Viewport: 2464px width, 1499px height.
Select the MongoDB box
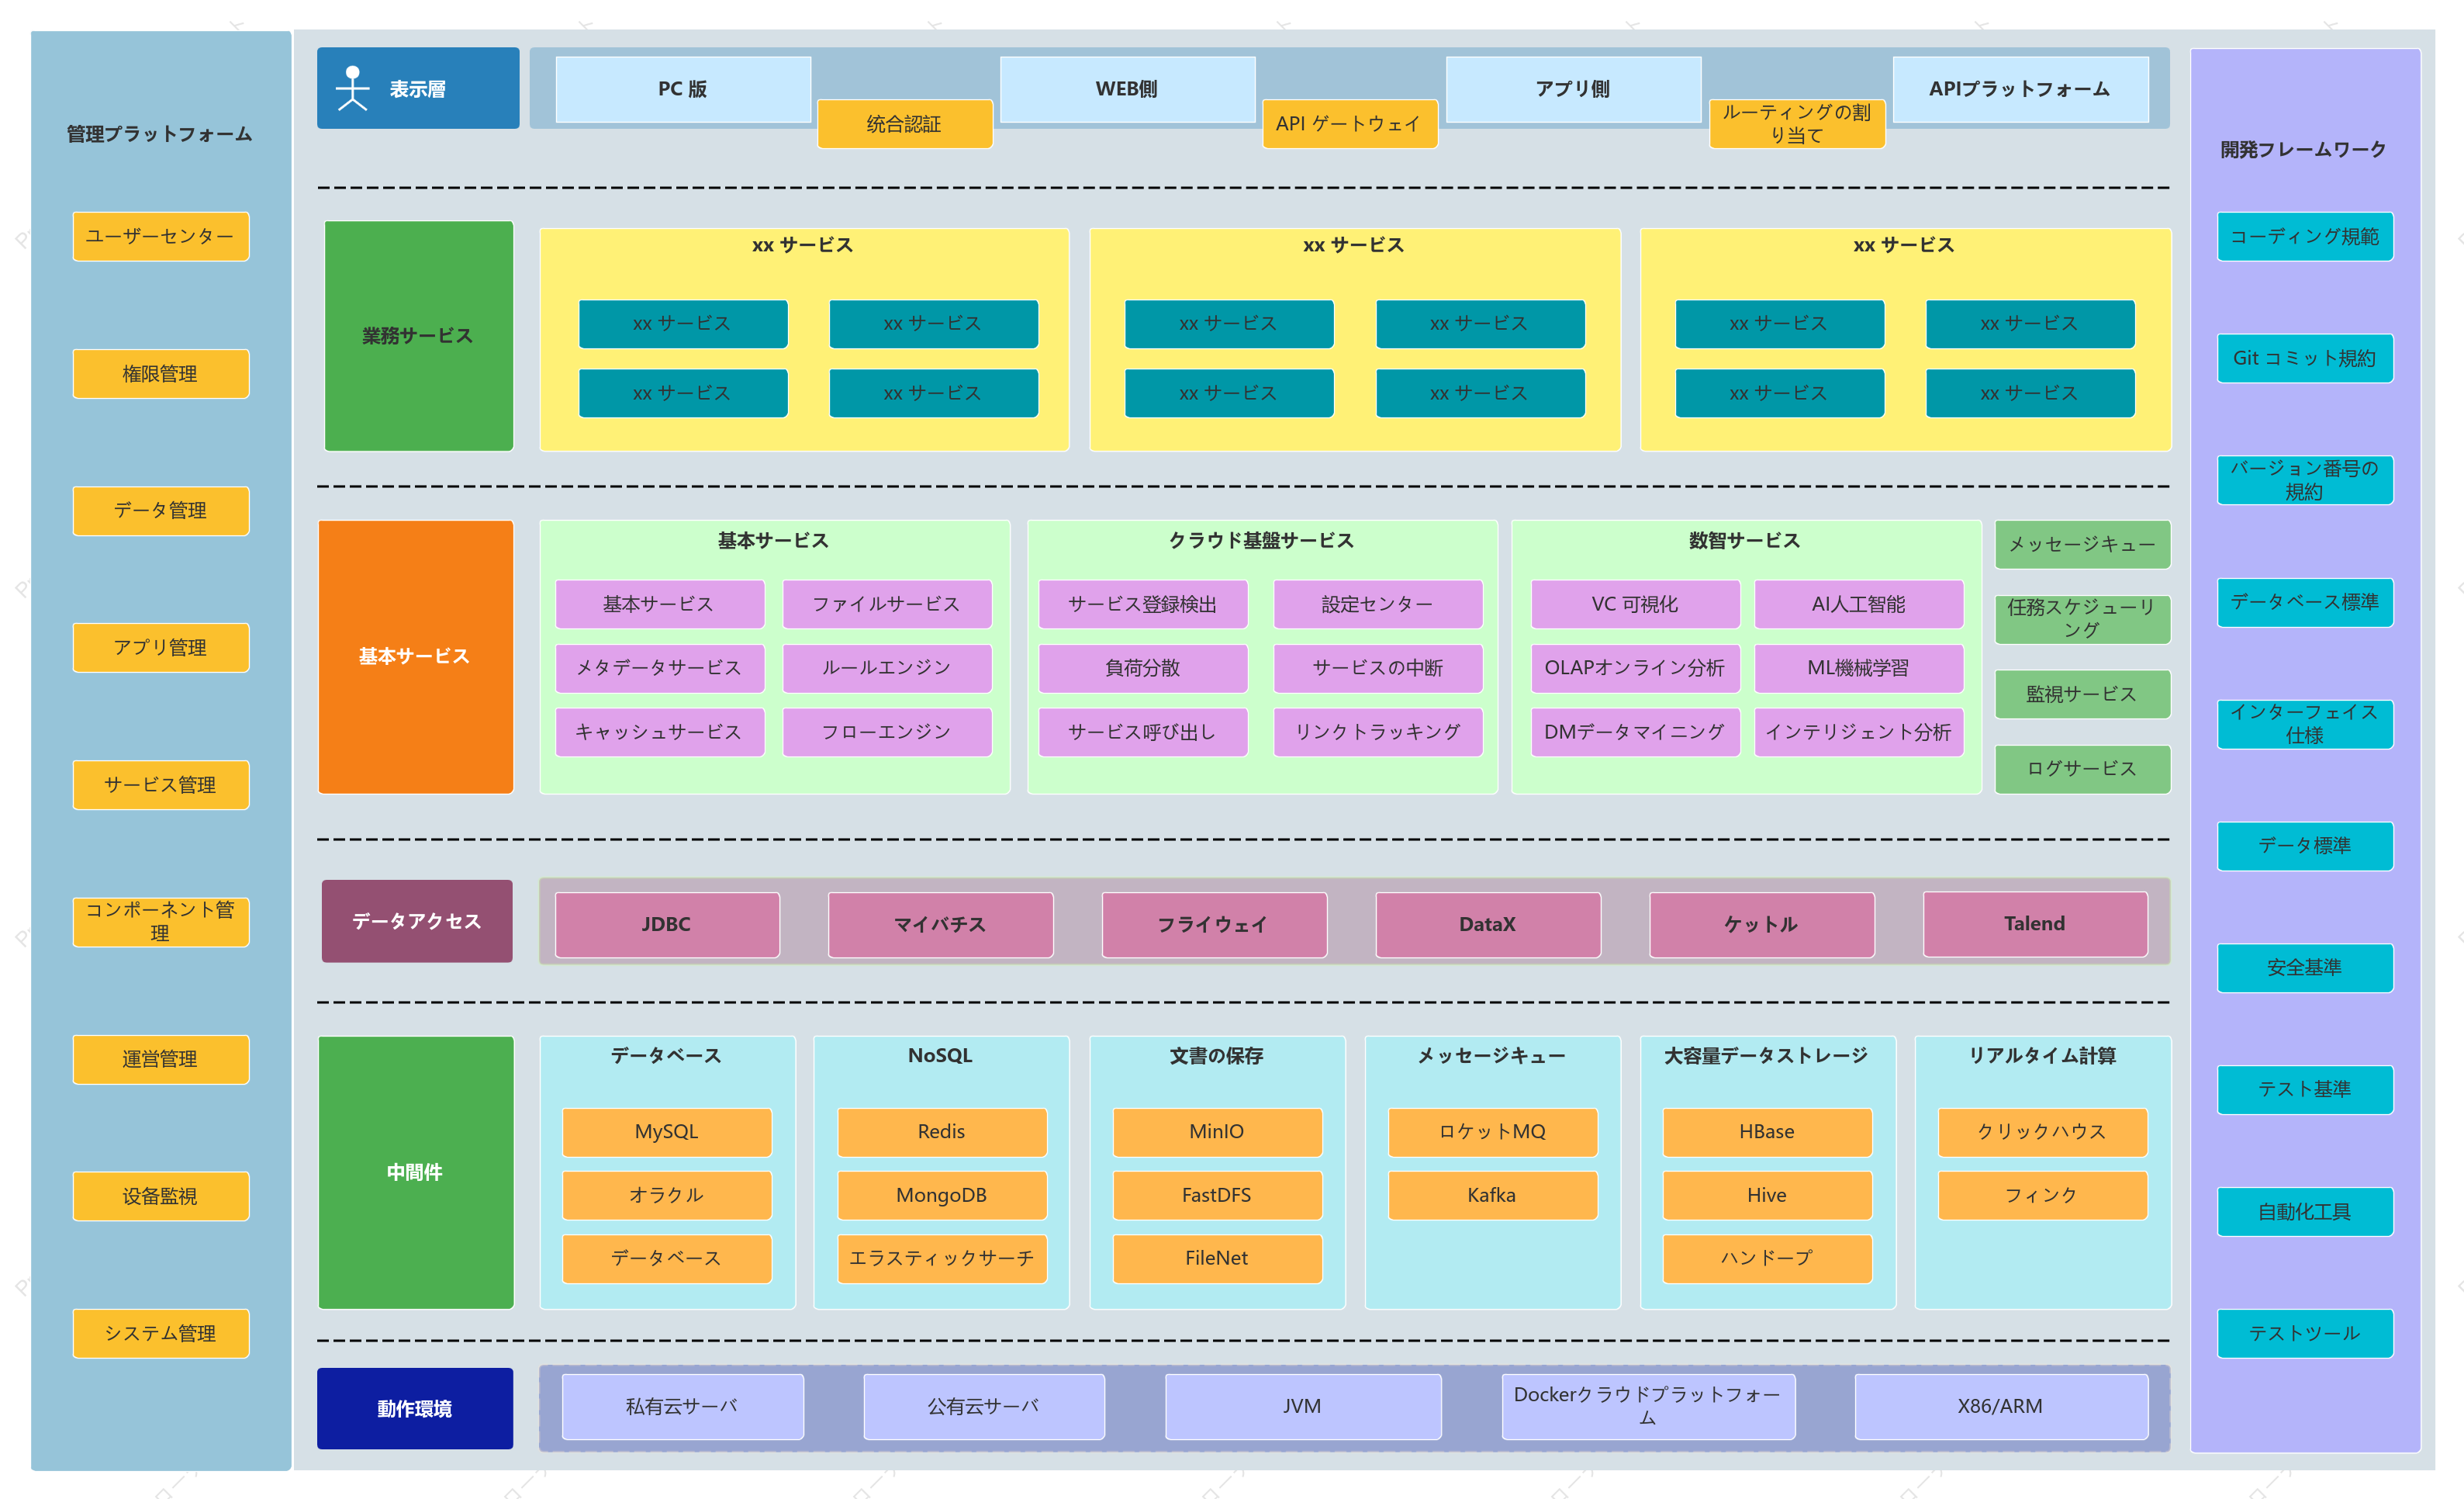[941, 1195]
